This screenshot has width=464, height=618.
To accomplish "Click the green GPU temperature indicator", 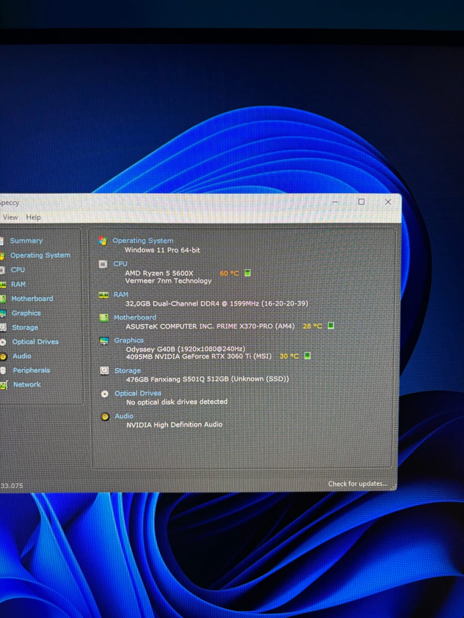I will click(307, 356).
